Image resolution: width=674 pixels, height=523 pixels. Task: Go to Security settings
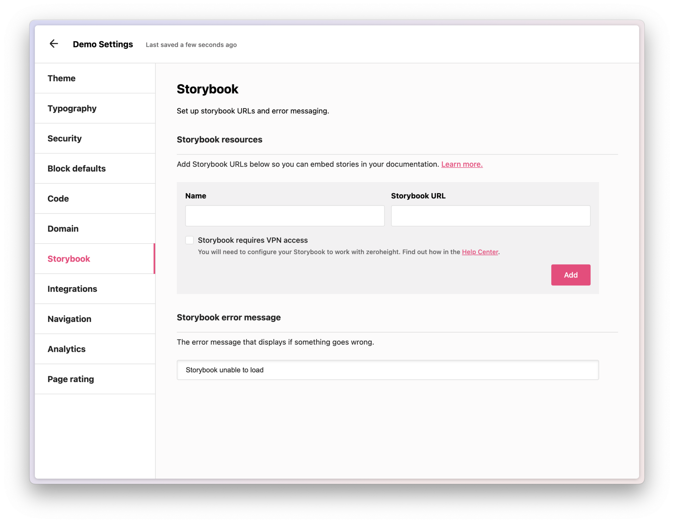(95, 139)
